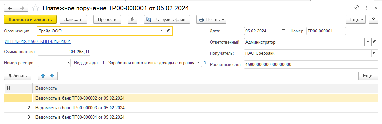Expand the Организация dropdown list
The height and width of the screenshot is (124, 382).
(162, 31)
